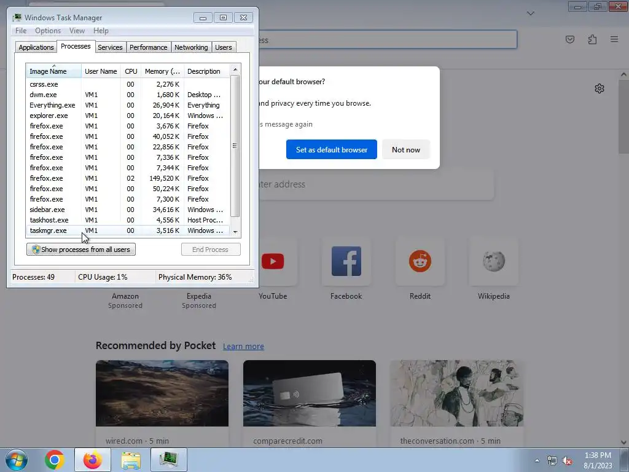Sort processes by Image Name column
Viewport: 629px width, 472px height.
click(54, 71)
